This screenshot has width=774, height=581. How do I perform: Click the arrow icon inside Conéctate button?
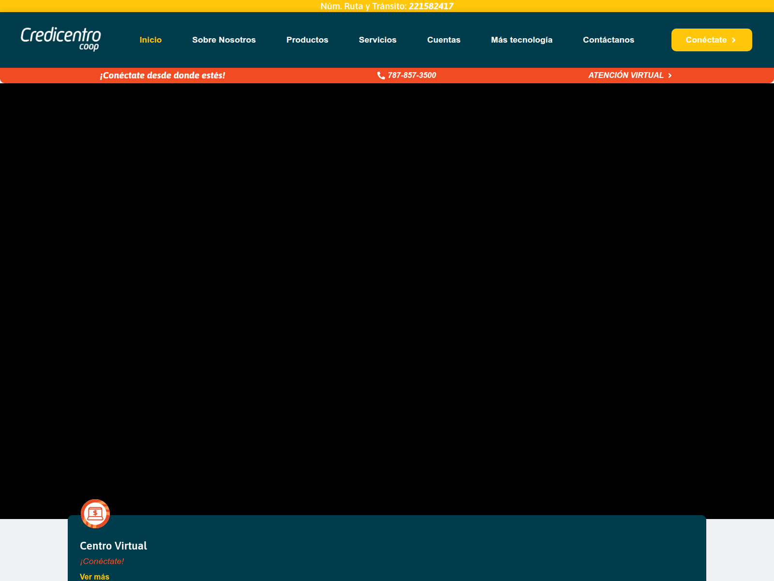pyautogui.click(x=734, y=40)
